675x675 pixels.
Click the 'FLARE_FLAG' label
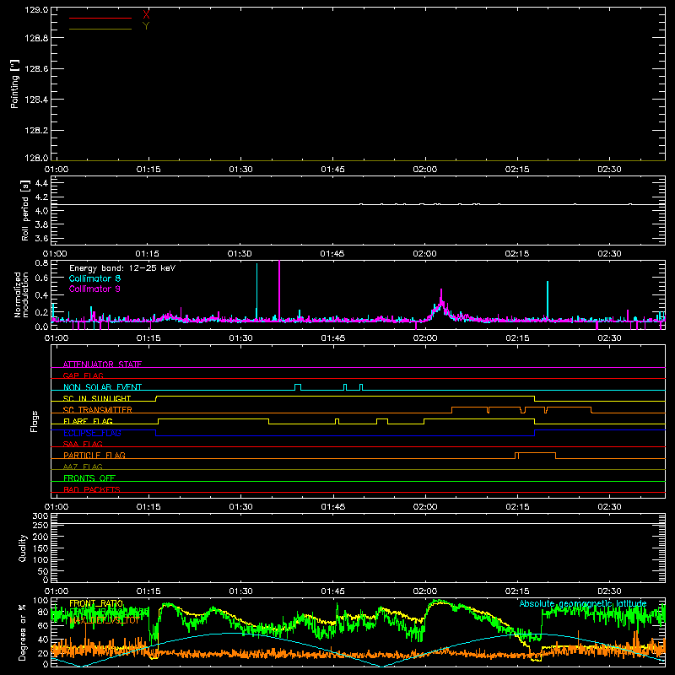click(88, 421)
